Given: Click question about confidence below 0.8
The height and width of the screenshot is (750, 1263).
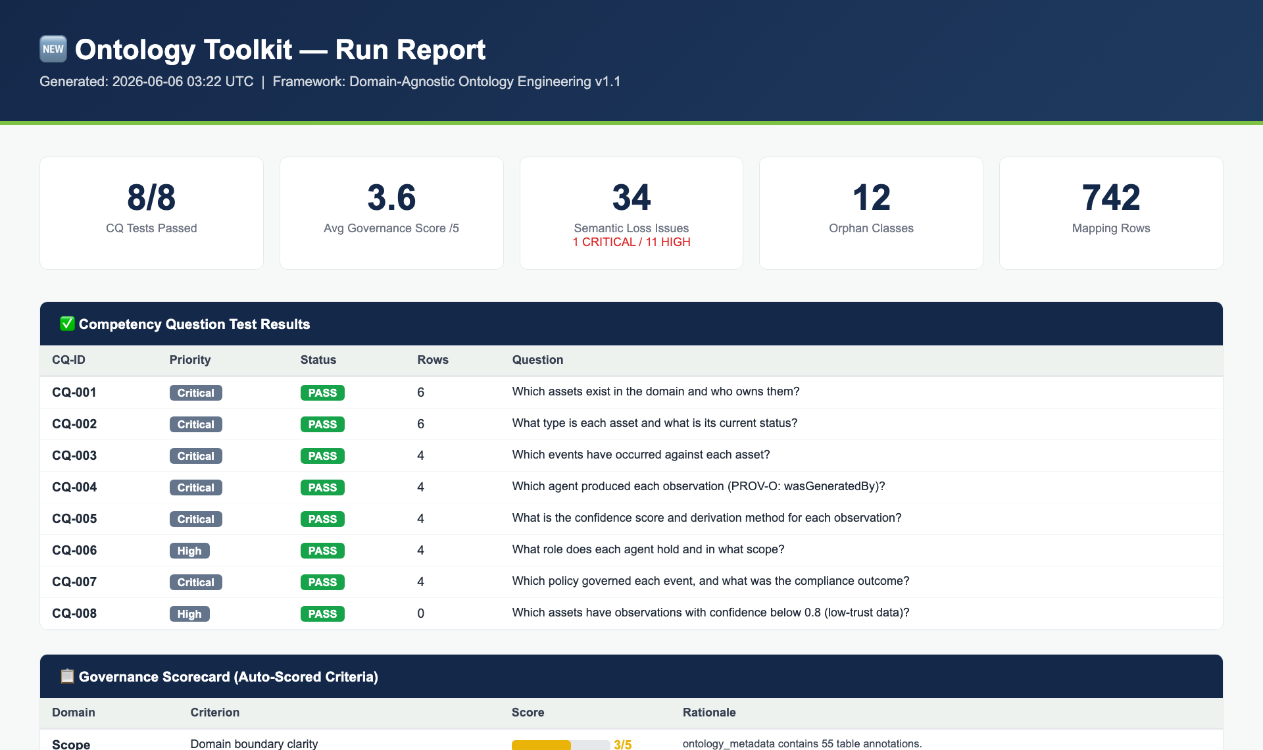Looking at the screenshot, I should (710, 612).
